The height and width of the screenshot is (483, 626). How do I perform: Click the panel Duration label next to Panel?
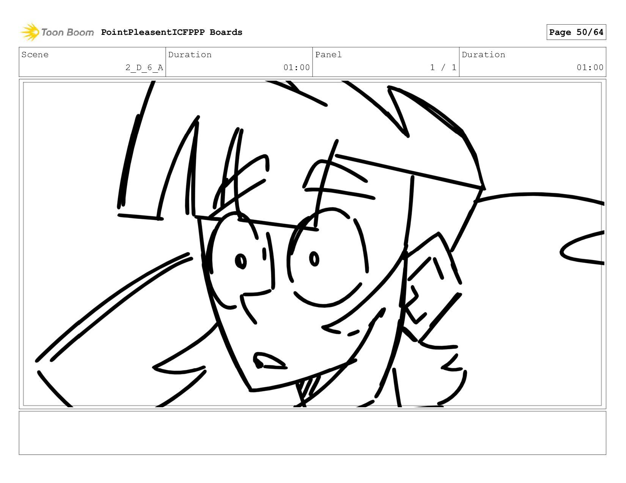point(483,55)
